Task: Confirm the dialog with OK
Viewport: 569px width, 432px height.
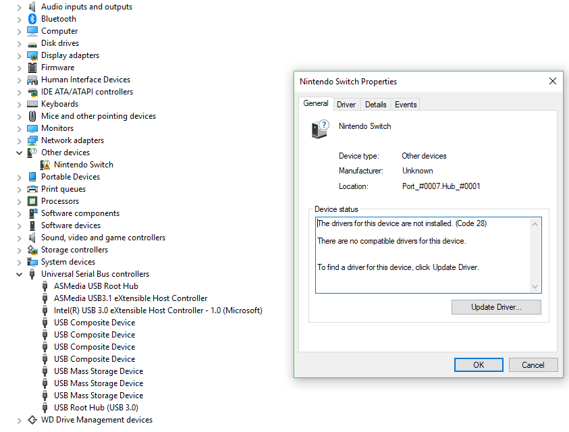Action: [x=479, y=365]
